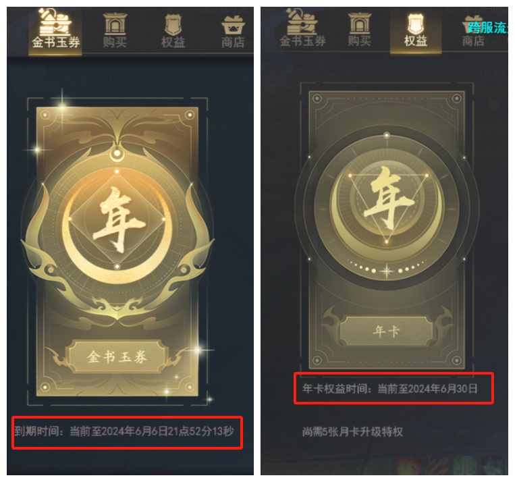Tap the 年 emblem inside the diamond crescent
The image size is (515, 482).
coord(117,219)
